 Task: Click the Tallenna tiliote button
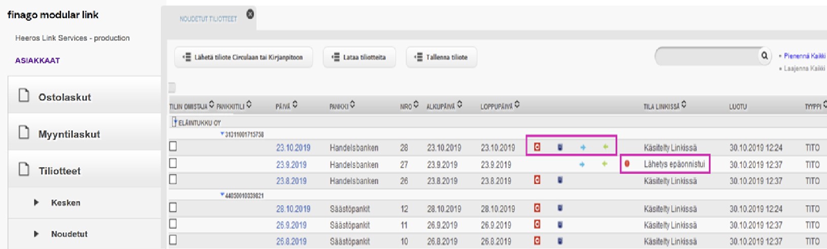click(x=441, y=57)
